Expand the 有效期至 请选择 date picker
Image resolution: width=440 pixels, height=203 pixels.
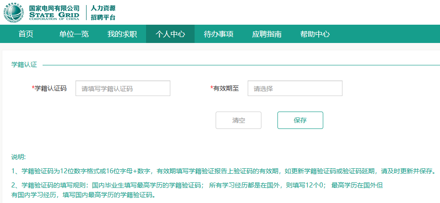(295, 89)
